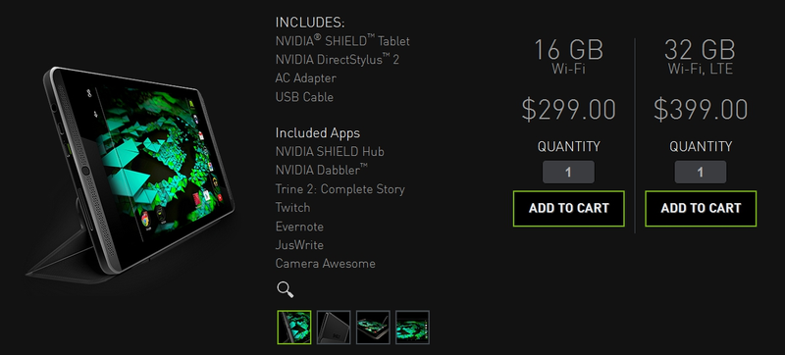
Task: Click the large SHIELD tablet product image
Action: (132, 173)
